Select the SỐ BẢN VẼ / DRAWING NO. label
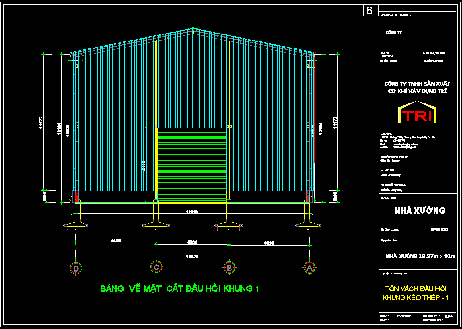The height and width of the screenshot is (329, 462). [433, 317]
